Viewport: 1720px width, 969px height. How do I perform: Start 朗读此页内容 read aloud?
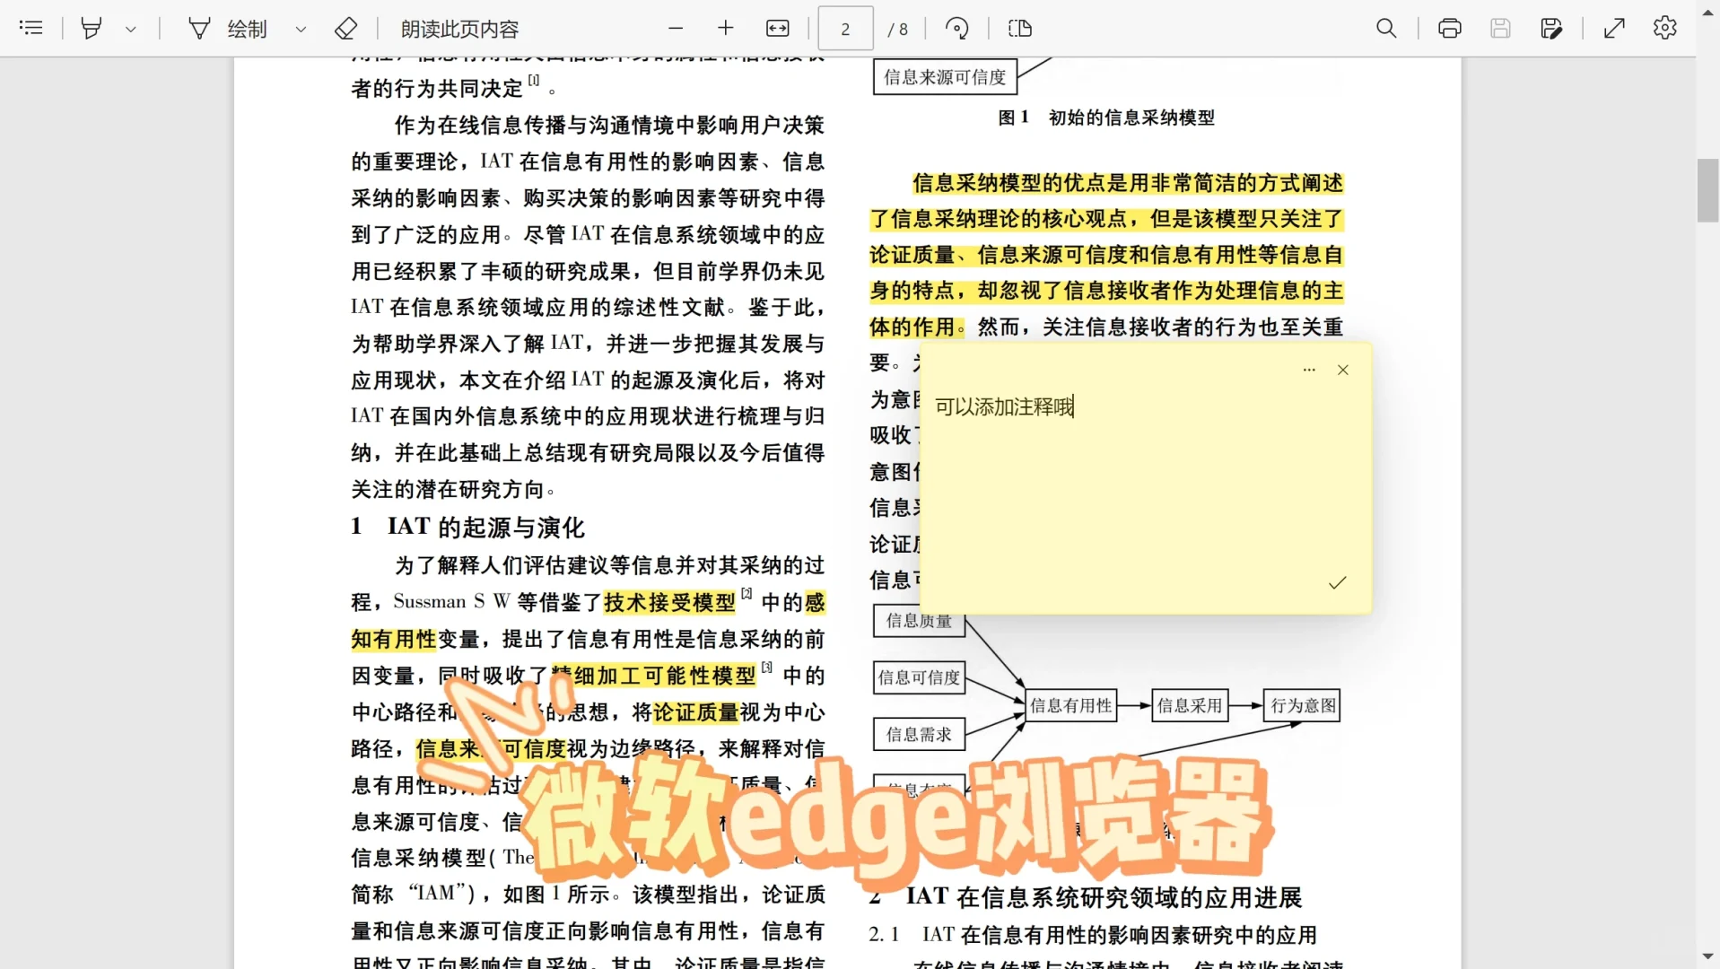(458, 28)
